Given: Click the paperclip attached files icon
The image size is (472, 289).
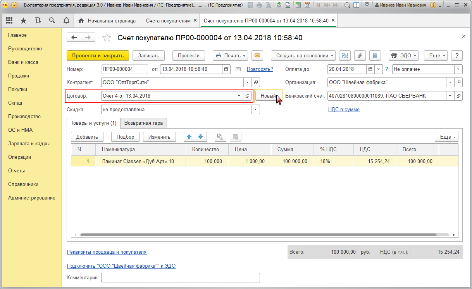Looking at the screenshot, I should (360, 55).
